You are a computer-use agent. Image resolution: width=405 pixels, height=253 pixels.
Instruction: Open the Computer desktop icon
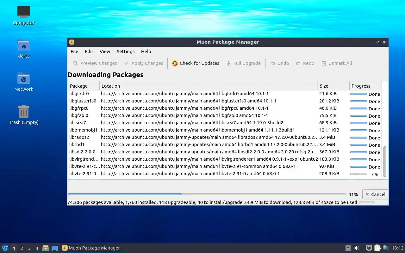click(24, 15)
